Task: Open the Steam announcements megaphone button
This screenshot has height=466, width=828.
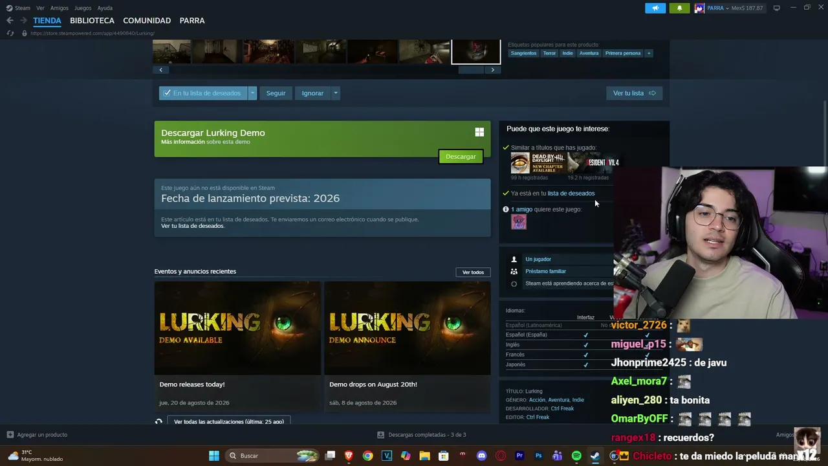Action: 655,8
